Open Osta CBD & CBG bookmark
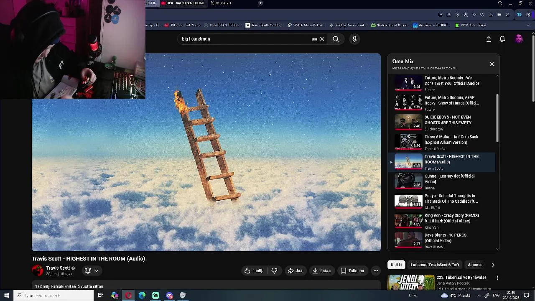 pyautogui.click(x=223, y=25)
